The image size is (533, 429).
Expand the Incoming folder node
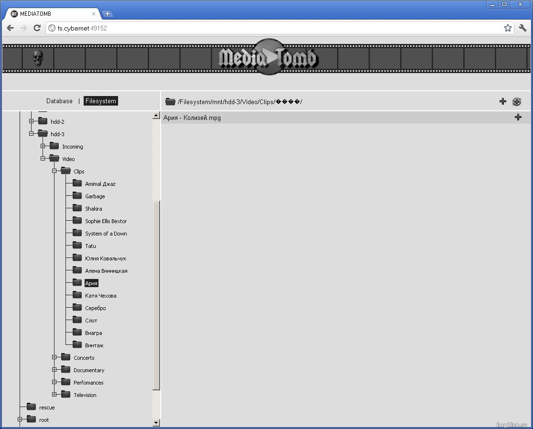point(43,146)
